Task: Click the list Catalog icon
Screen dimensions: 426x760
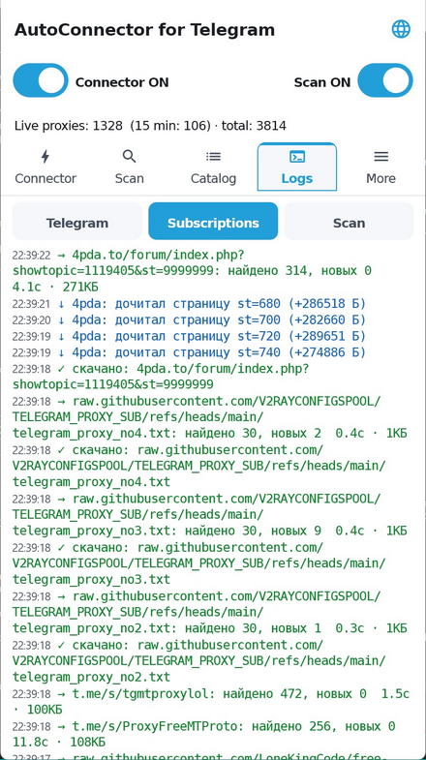Action: pyautogui.click(x=213, y=156)
